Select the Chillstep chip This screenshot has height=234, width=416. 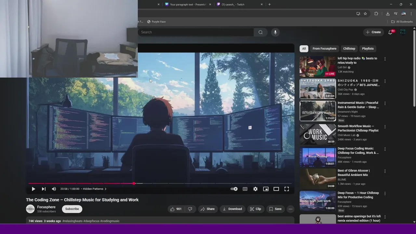(x=349, y=48)
